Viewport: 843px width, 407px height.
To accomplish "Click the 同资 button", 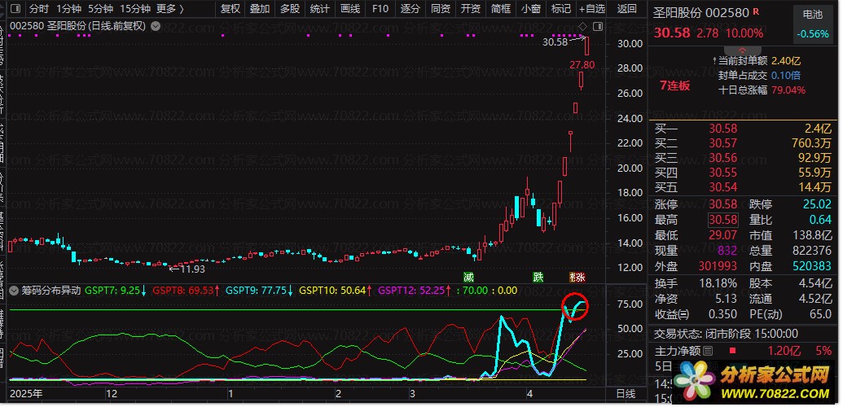I will pyautogui.click(x=441, y=9).
